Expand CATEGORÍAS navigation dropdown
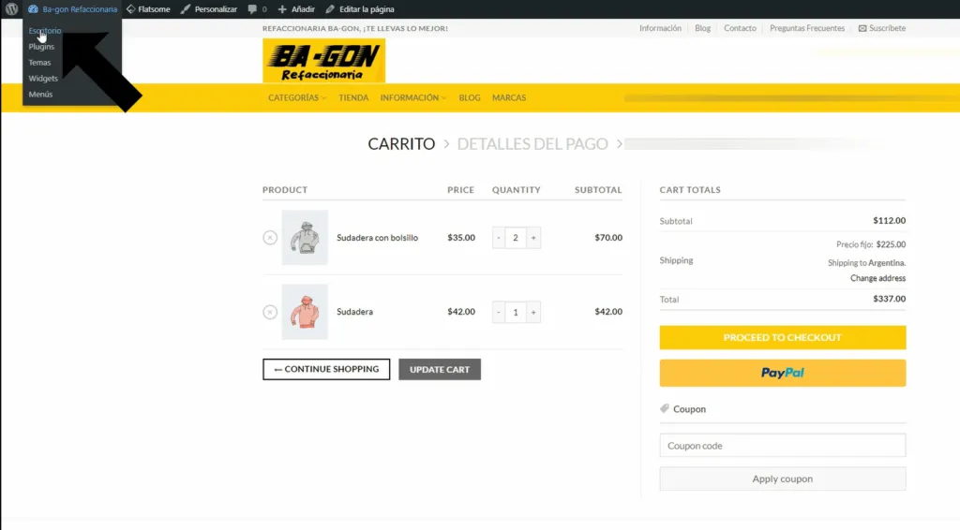Image resolution: width=960 pixels, height=530 pixels. click(x=297, y=97)
